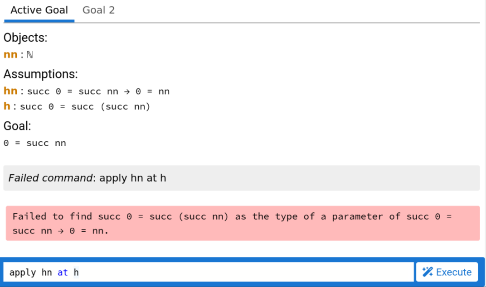Click the word 'apply' in the input field

[x=23, y=273]
